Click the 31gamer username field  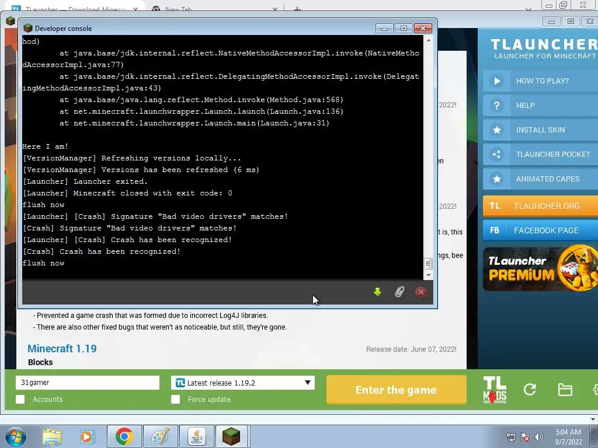point(88,383)
